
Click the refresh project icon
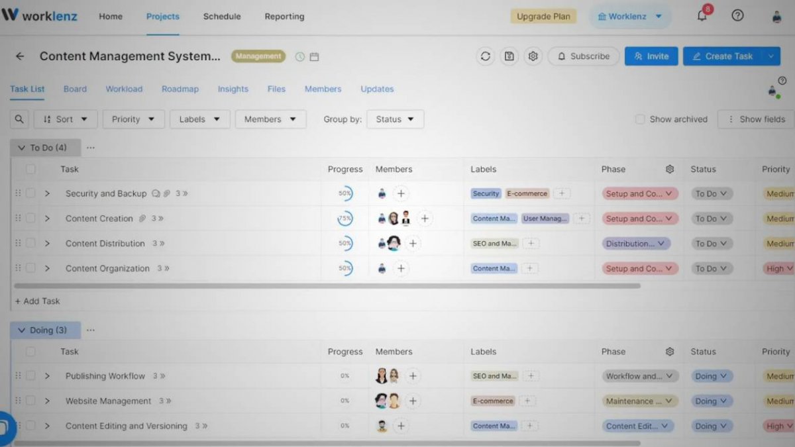pyautogui.click(x=486, y=56)
